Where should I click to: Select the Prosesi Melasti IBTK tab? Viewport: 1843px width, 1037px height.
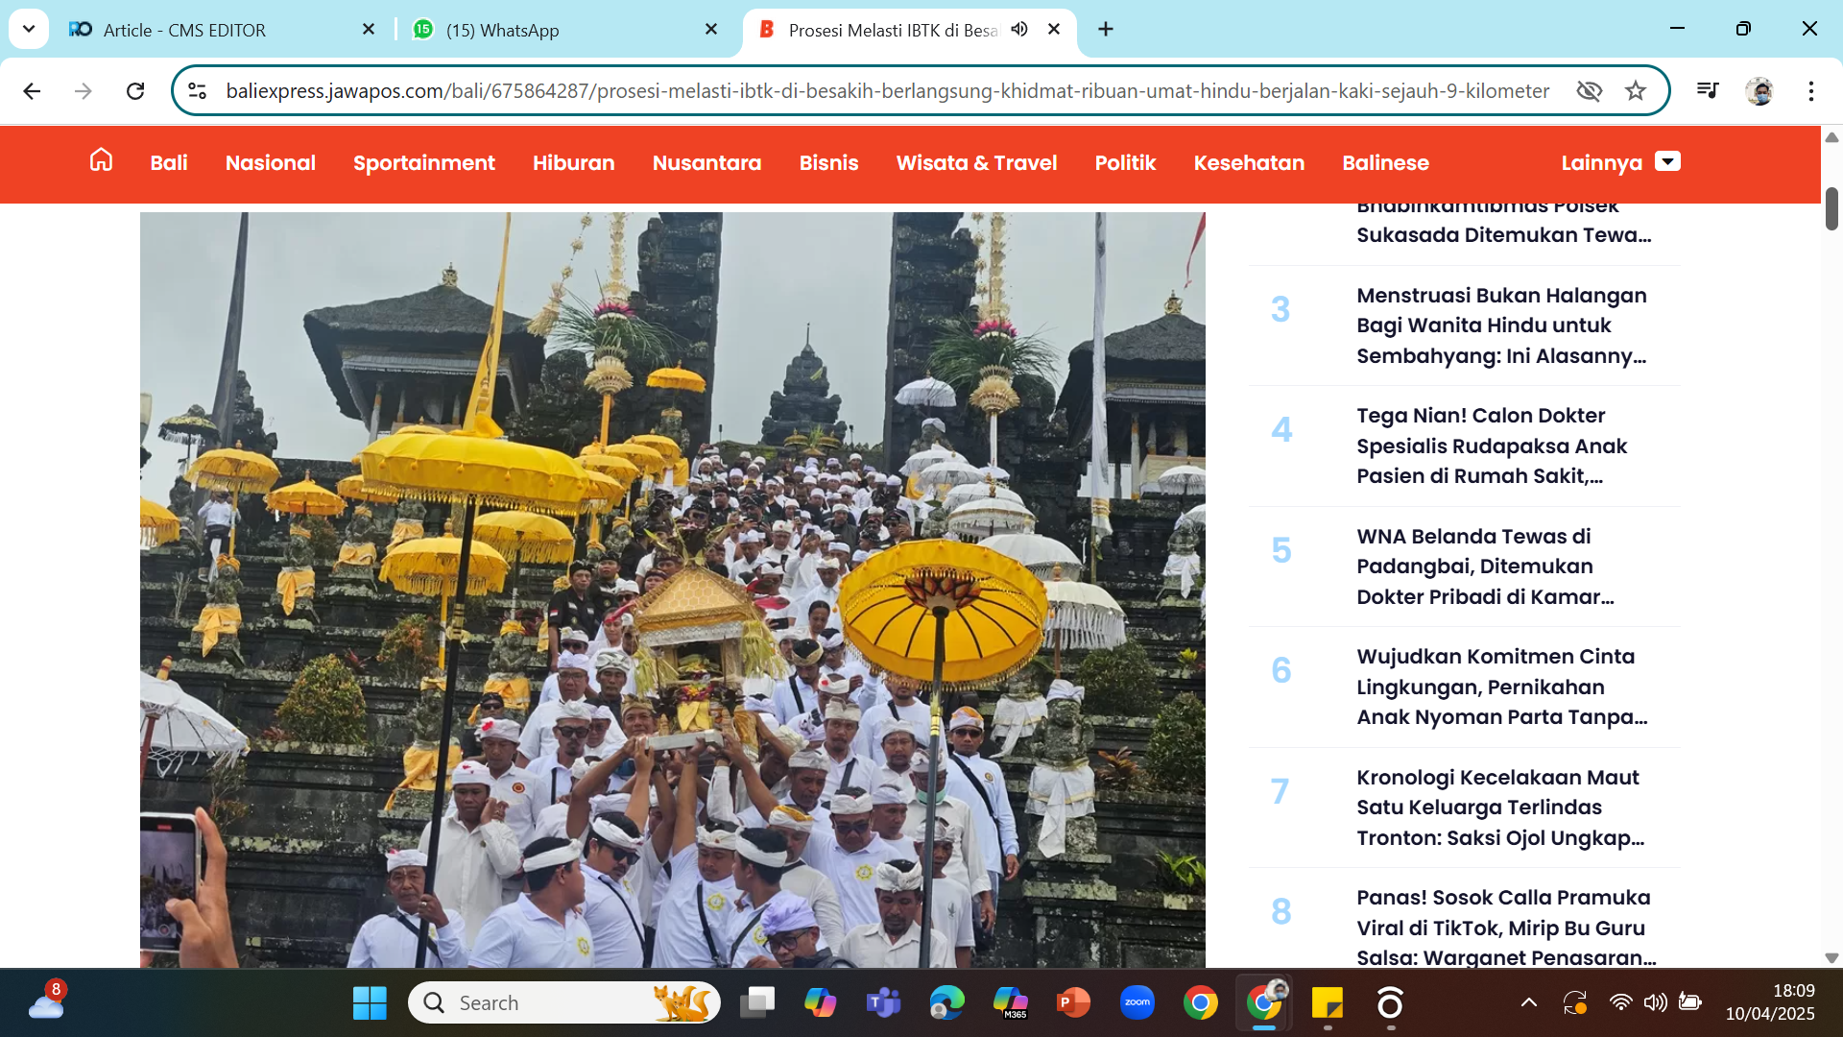[893, 30]
